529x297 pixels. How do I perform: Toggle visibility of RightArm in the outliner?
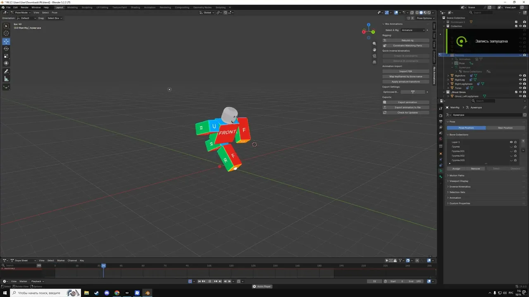[x=520, y=75]
